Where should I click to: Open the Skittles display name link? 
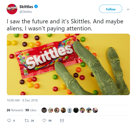click(26, 7)
